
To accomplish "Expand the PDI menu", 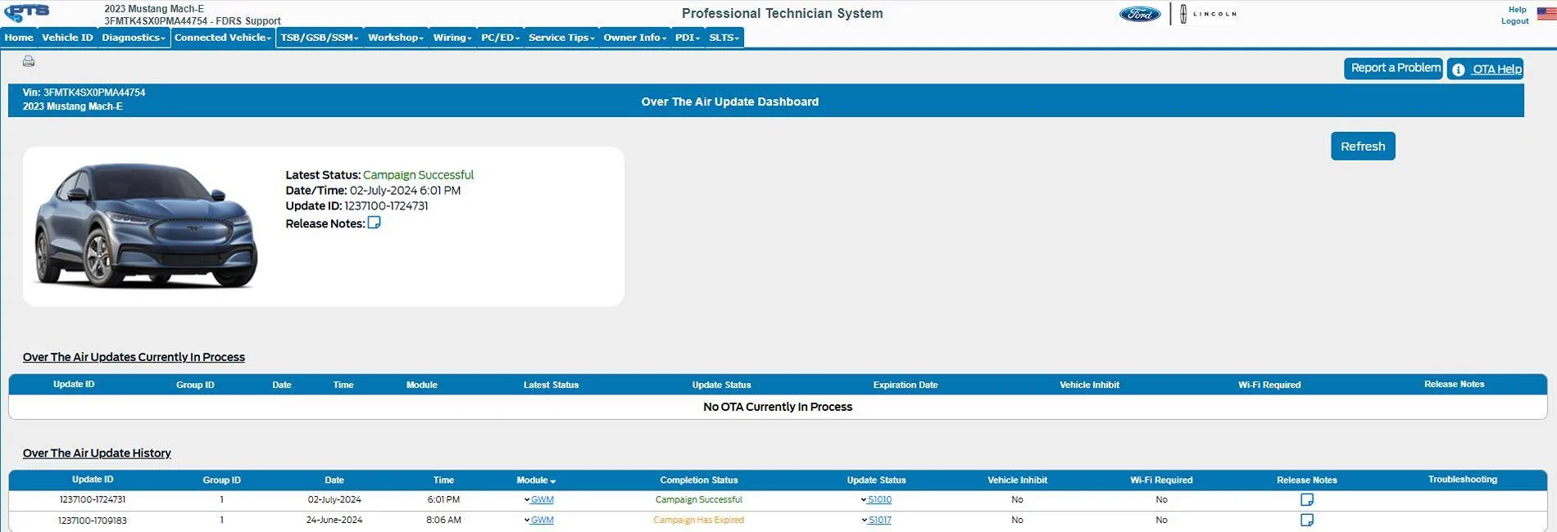I will (x=688, y=38).
